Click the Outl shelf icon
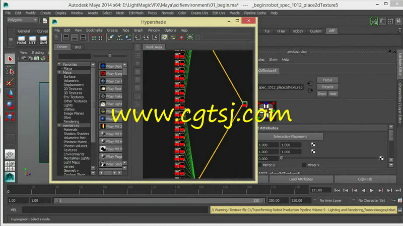This screenshot has width=403, height=226. [x=43, y=40]
